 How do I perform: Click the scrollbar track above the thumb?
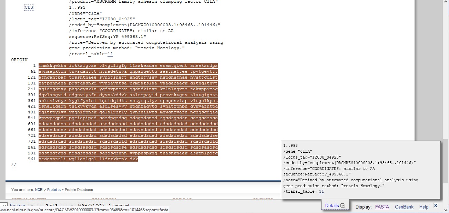[x=446, y=69]
